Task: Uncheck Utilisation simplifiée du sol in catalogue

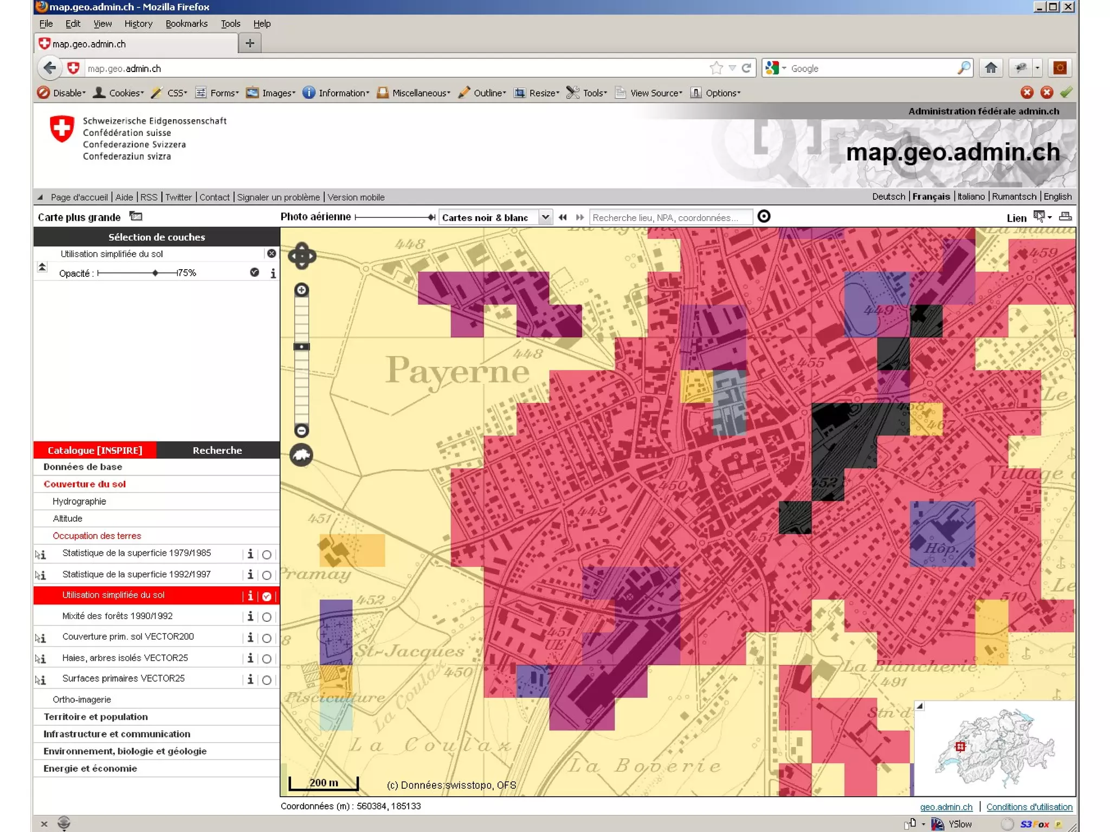Action: (267, 596)
